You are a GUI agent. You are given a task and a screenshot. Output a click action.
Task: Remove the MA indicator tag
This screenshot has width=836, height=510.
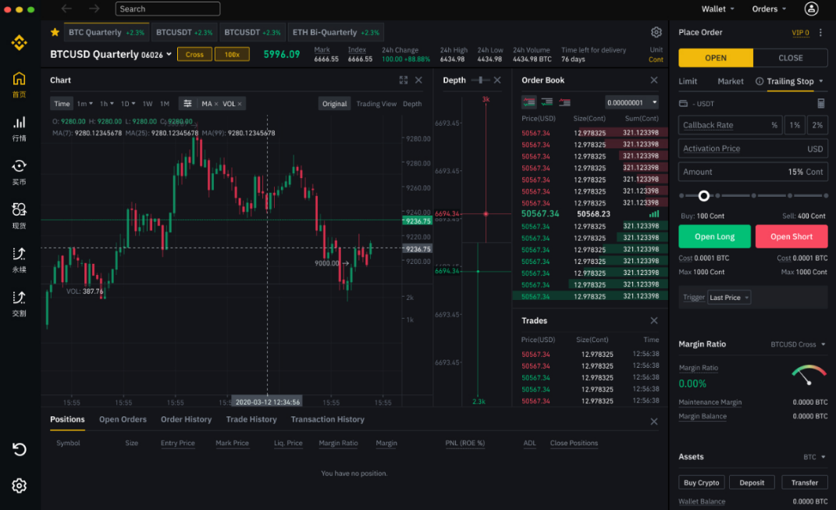tap(216, 104)
